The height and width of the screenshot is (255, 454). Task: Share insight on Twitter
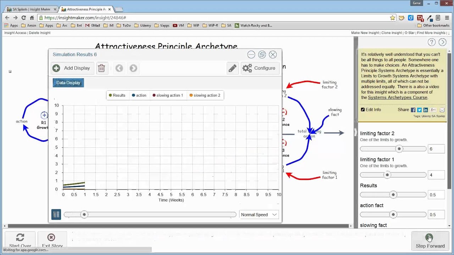point(419,110)
